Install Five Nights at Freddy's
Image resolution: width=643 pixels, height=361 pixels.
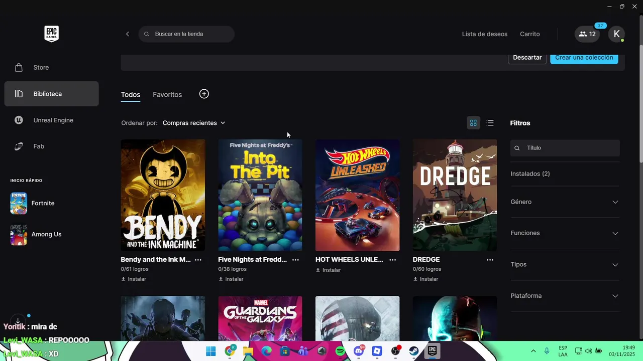(x=231, y=279)
